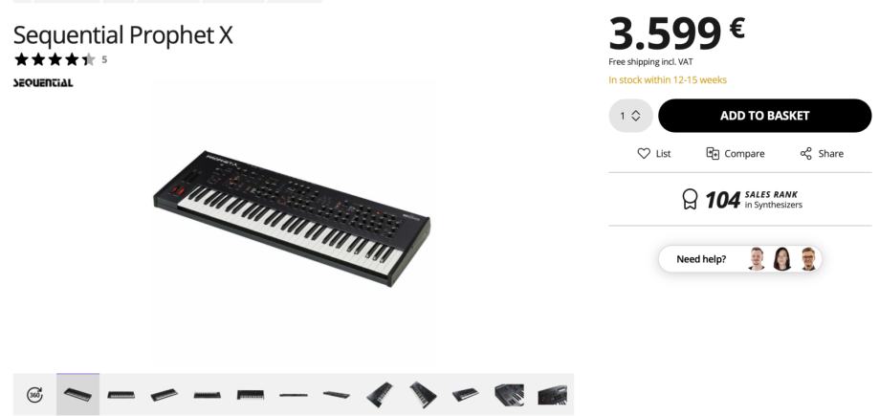This screenshot has height=416, width=879.
Task: Open the 360 degree view icon
Action: (34, 395)
